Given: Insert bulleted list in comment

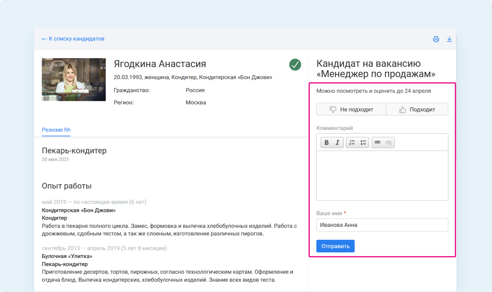Looking at the screenshot, I should [x=363, y=142].
